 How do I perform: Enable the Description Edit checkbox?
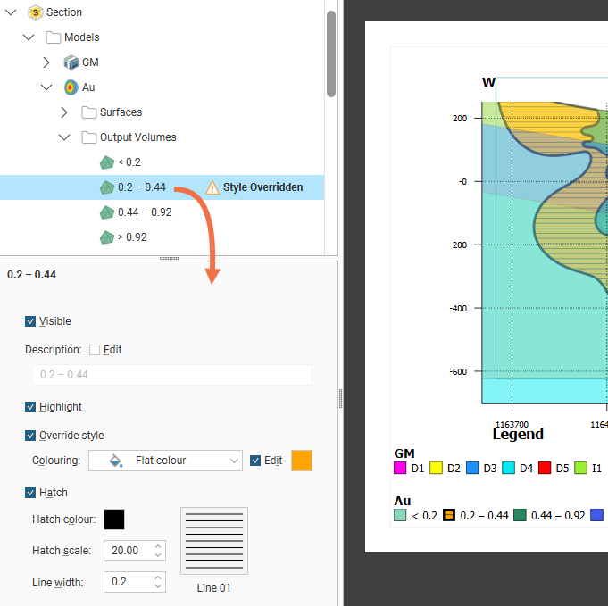pyautogui.click(x=95, y=350)
